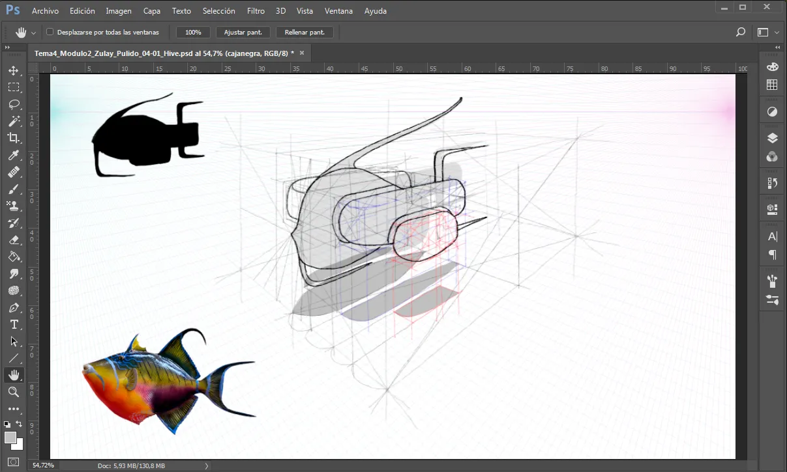787x472 pixels.
Task: Click the foreground color swatch
Action: tap(10, 437)
